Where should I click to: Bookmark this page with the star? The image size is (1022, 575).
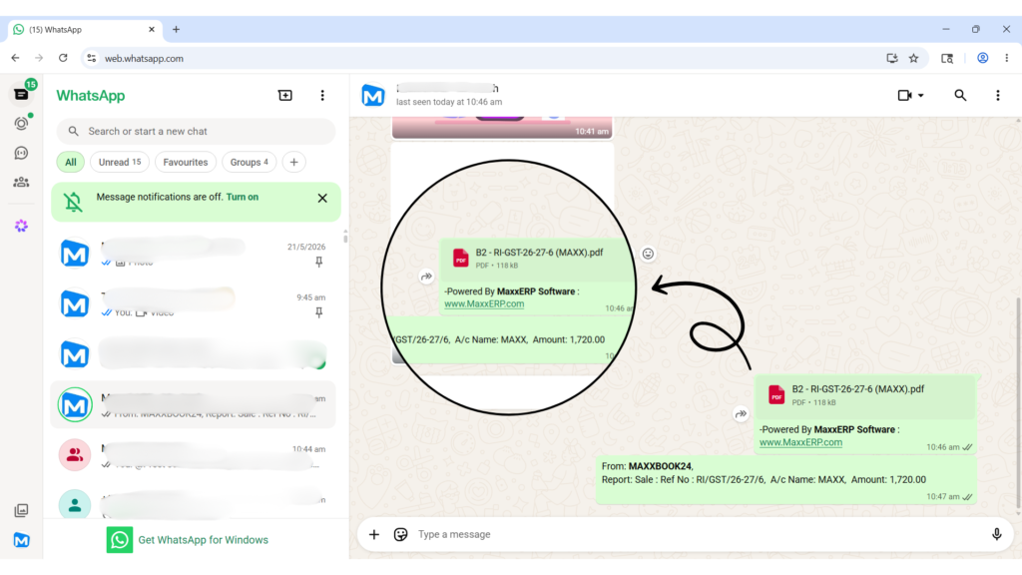point(914,58)
